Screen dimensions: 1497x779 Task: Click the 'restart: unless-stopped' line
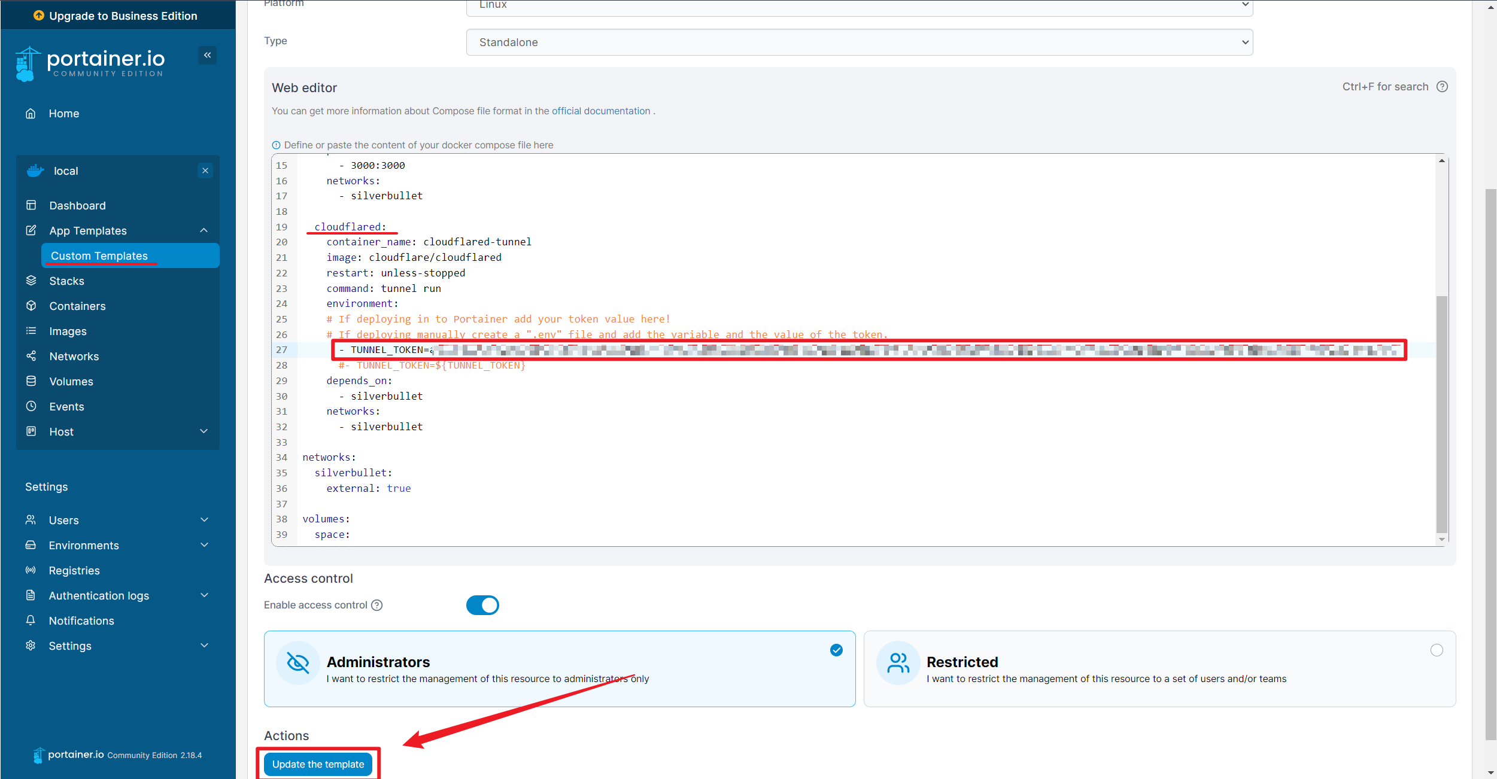tap(396, 273)
